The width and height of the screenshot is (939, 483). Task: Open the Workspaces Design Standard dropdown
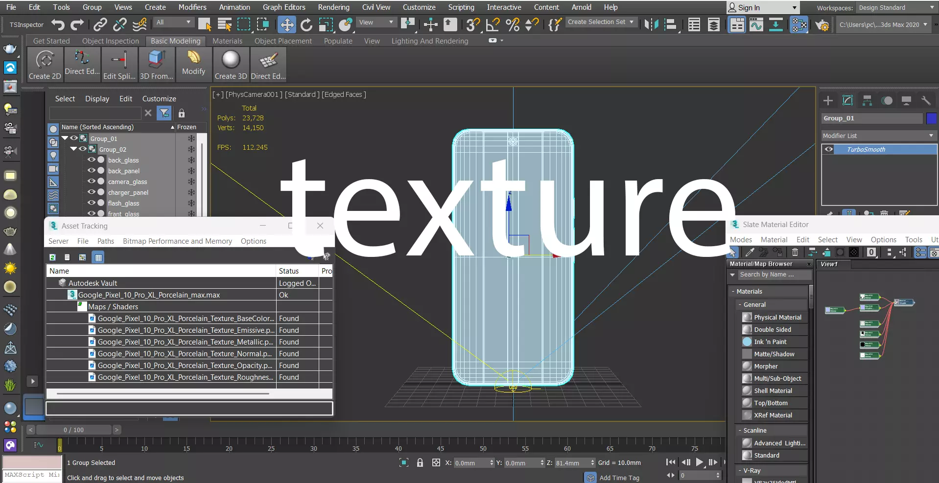pos(896,8)
